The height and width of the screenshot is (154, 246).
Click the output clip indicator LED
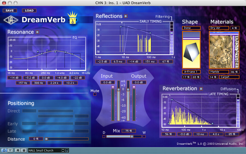pos(134,87)
